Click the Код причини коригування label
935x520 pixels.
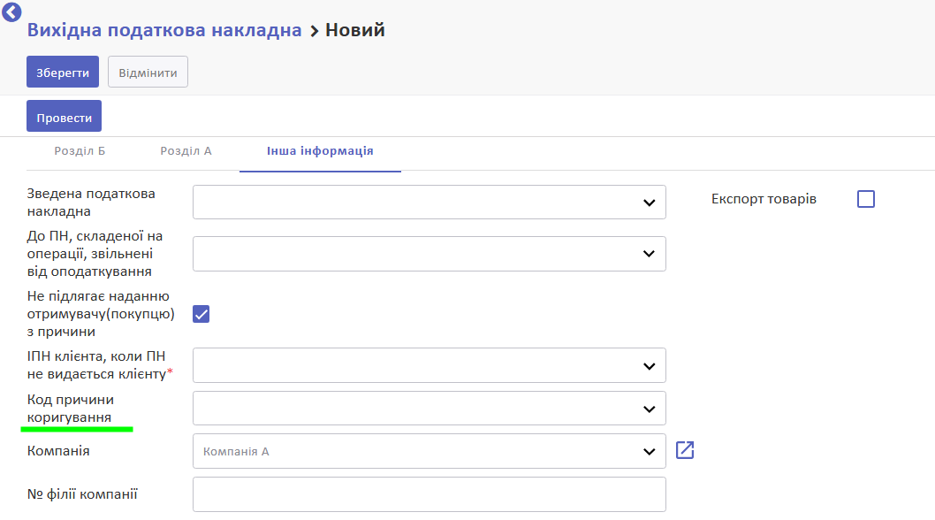point(71,409)
